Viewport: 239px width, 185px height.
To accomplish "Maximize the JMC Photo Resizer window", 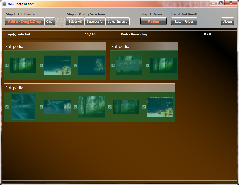I will click(x=221, y=3).
